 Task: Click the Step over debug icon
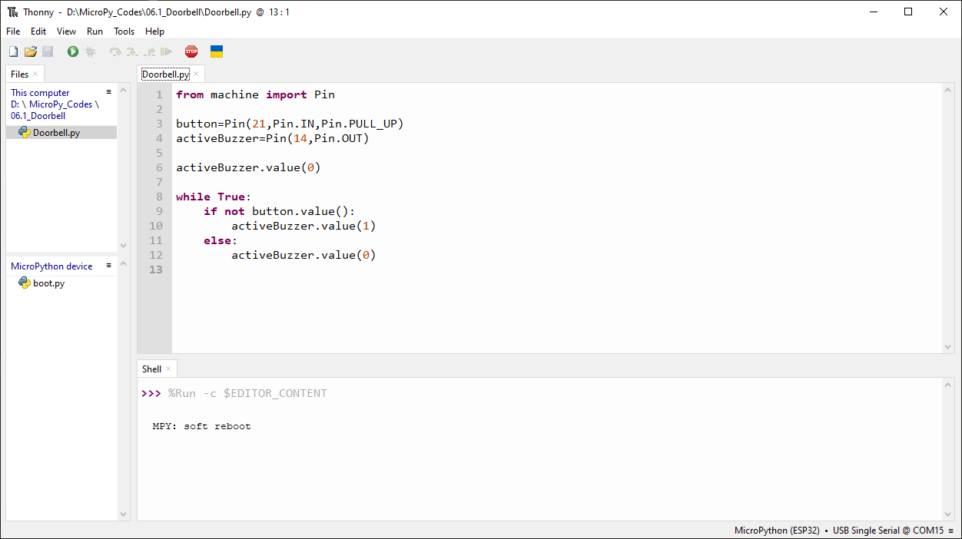click(115, 51)
